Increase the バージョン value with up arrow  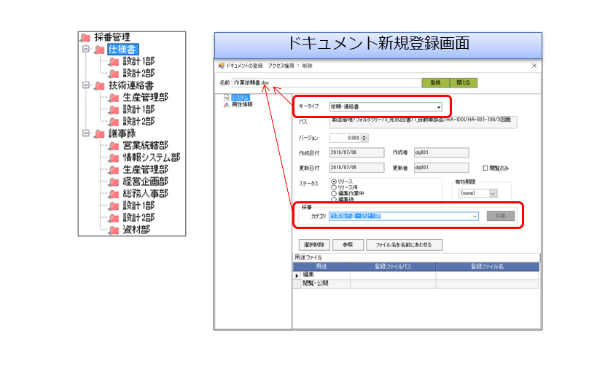[x=364, y=136]
